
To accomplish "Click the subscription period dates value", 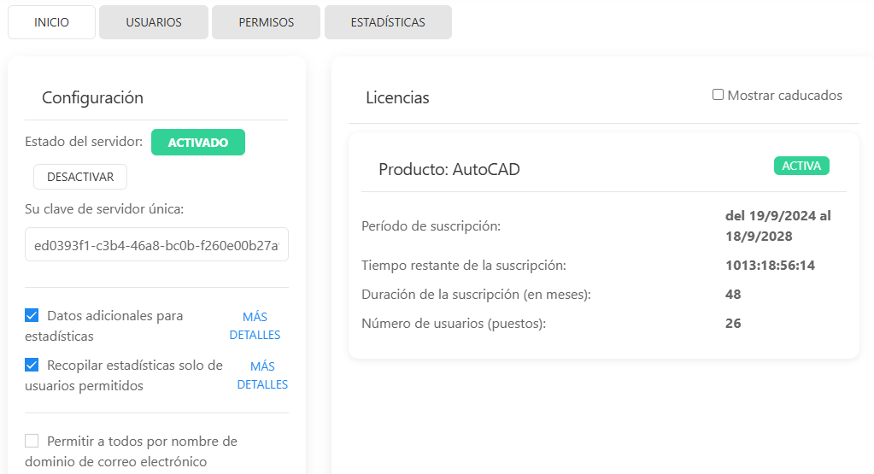I will coord(777,226).
